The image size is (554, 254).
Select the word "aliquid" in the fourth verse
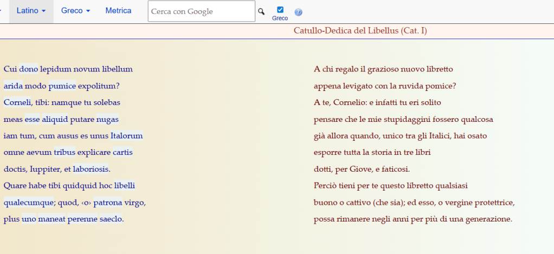pos(54,120)
